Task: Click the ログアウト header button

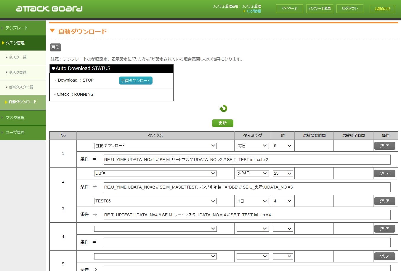Action: tap(350, 9)
